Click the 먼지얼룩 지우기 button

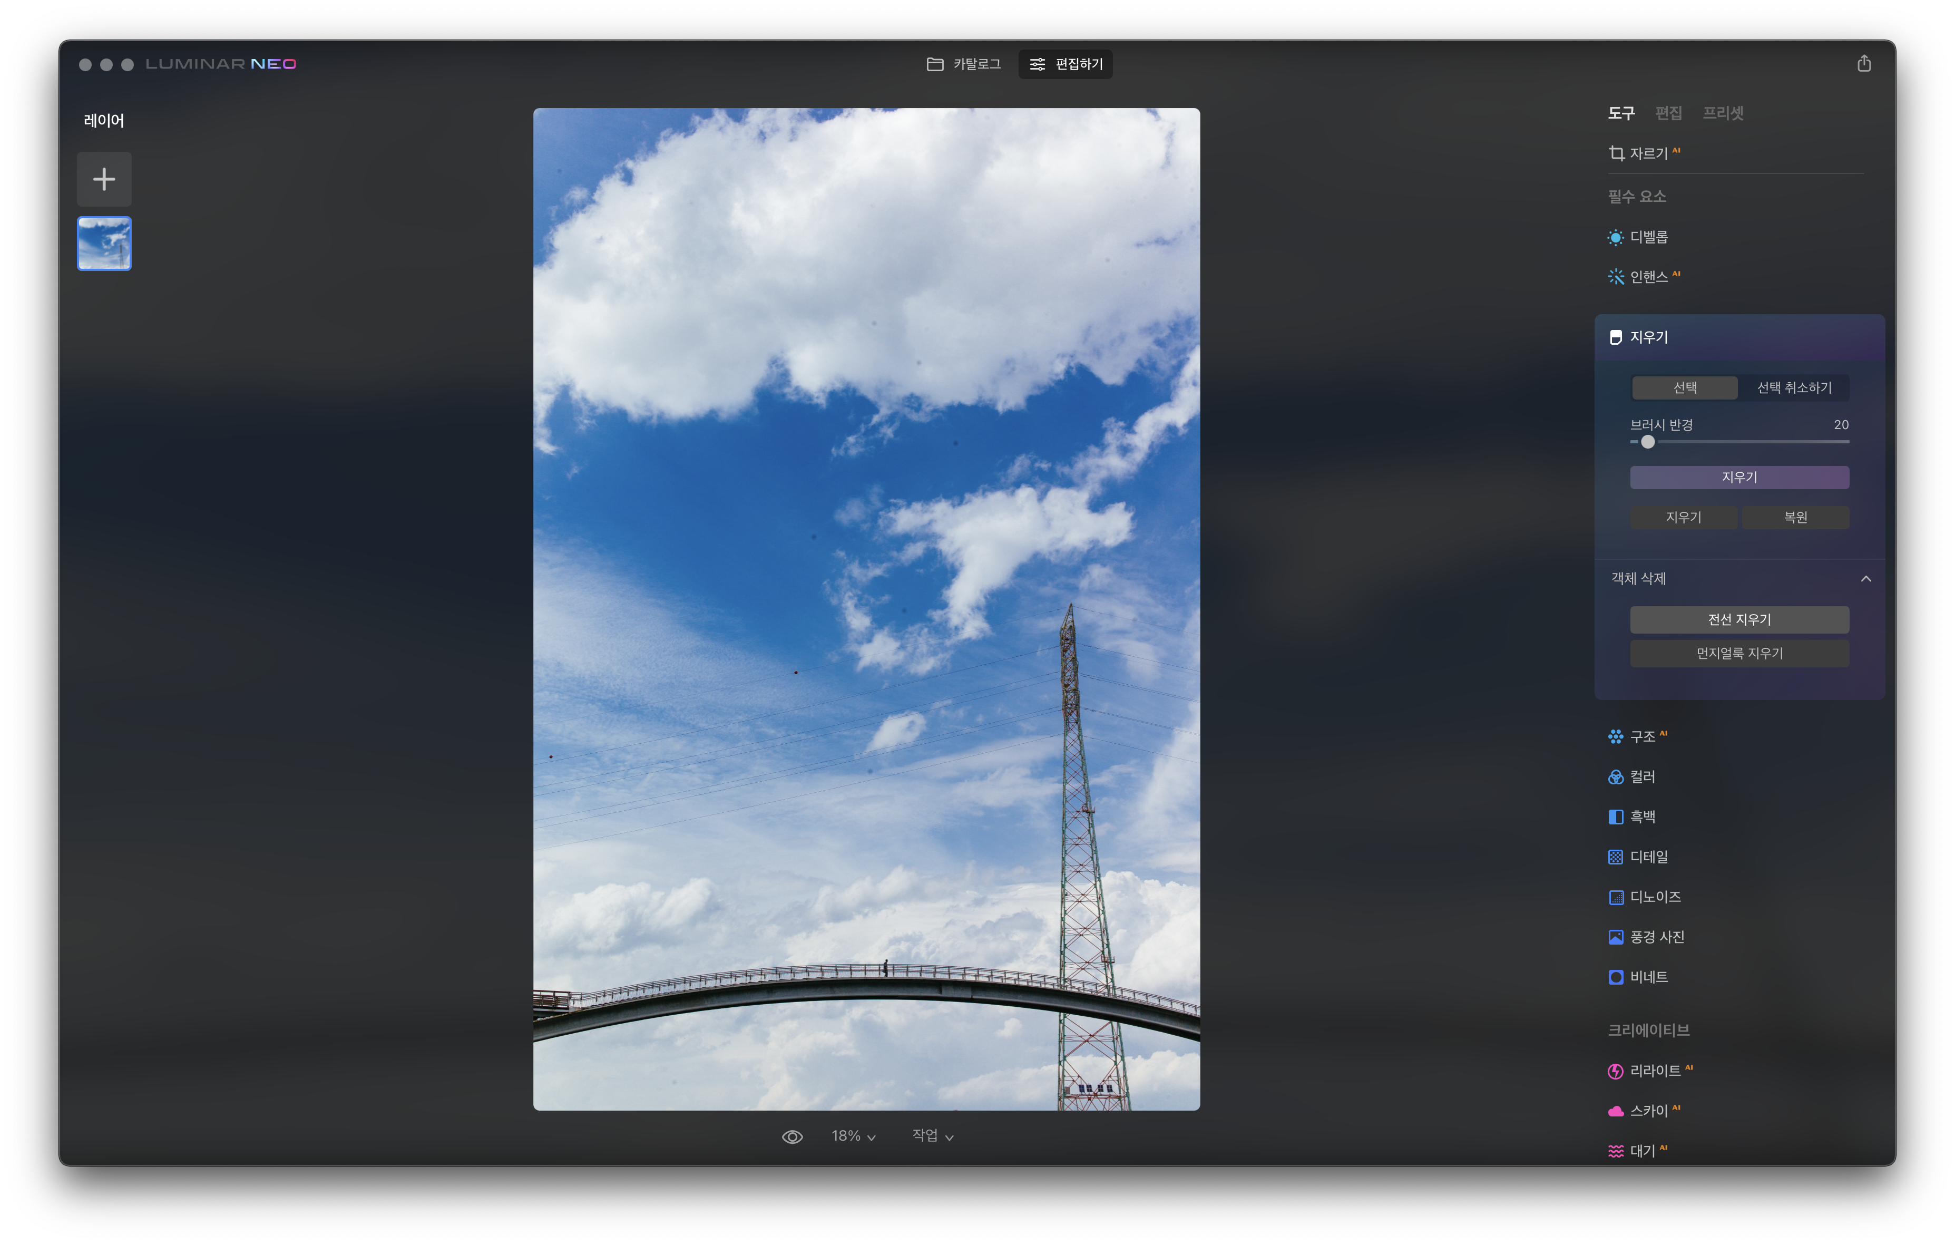[1739, 654]
